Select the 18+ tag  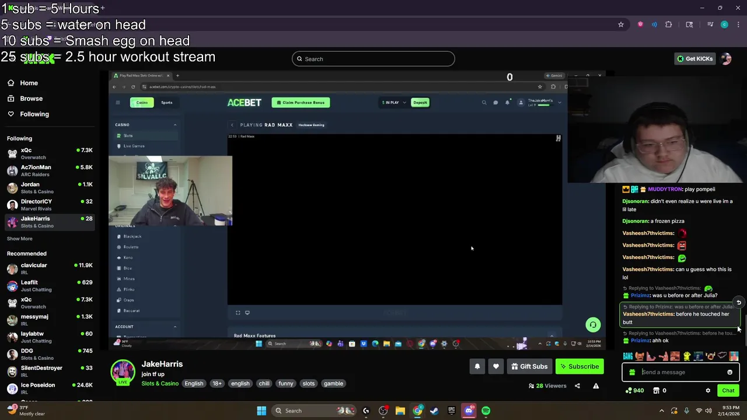[x=217, y=383]
